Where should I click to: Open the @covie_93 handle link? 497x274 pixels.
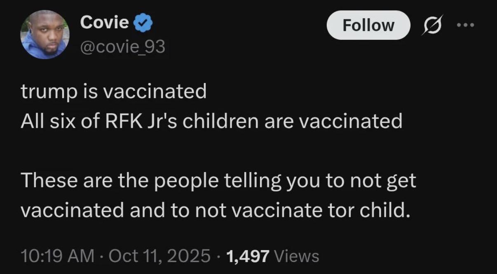pos(123,47)
